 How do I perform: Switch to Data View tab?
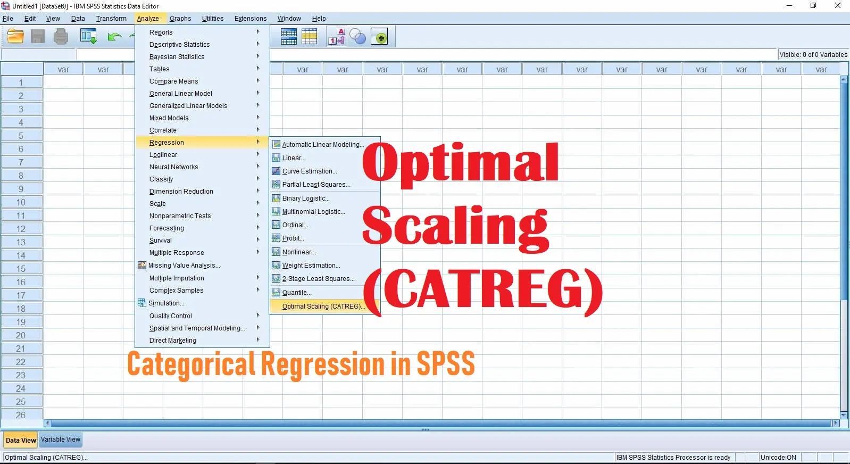[21, 440]
